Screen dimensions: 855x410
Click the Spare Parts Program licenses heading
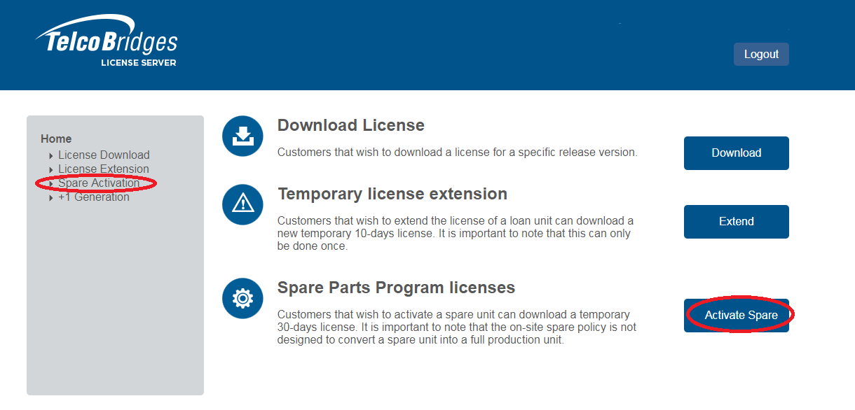[x=396, y=288]
